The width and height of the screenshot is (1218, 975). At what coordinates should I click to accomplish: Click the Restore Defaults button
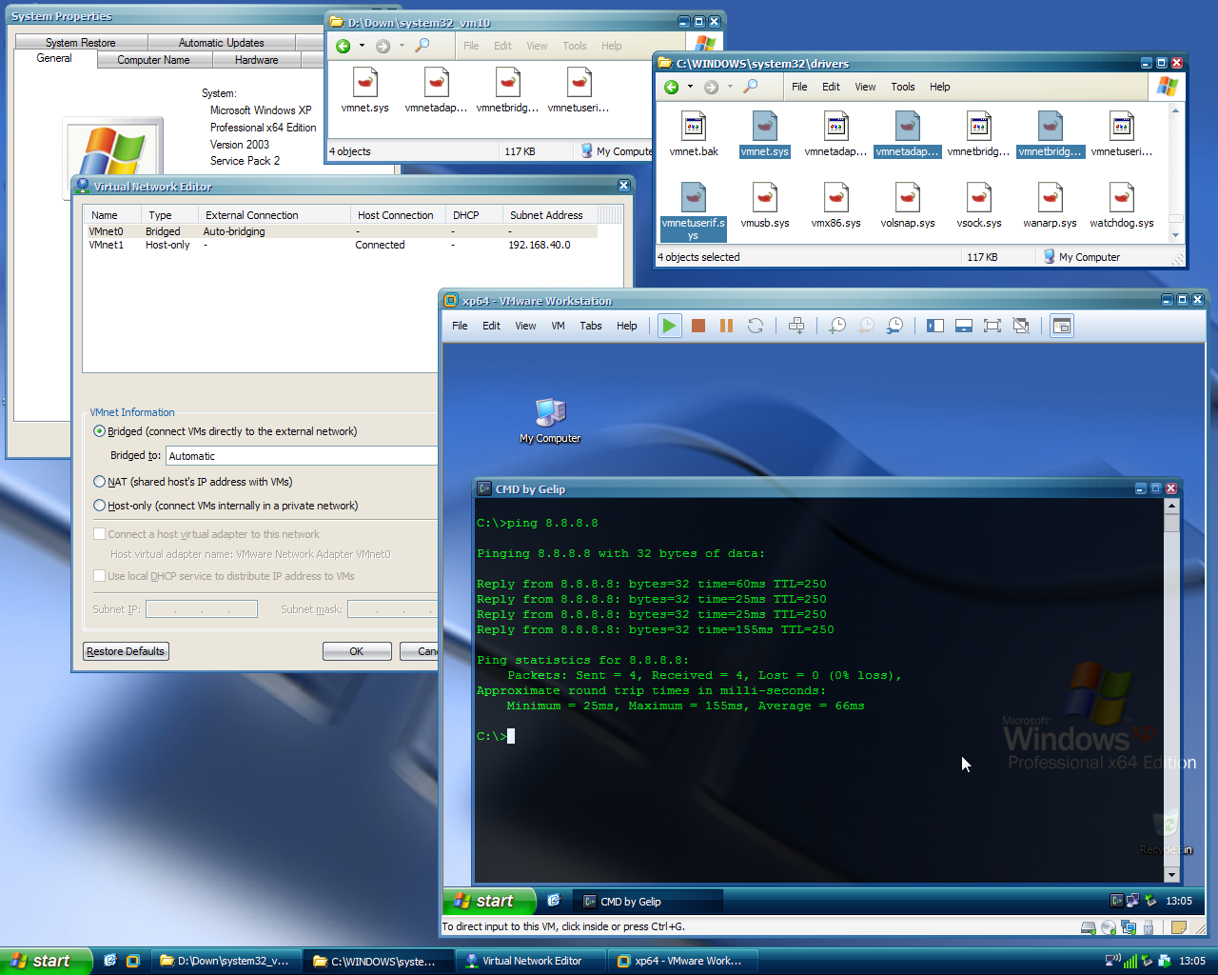(126, 651)
